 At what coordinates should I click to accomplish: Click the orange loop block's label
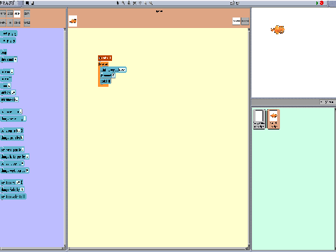103,64
